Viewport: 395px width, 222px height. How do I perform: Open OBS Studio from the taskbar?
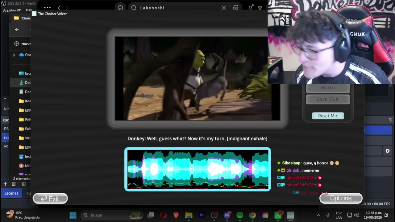[x=214, y=215]
